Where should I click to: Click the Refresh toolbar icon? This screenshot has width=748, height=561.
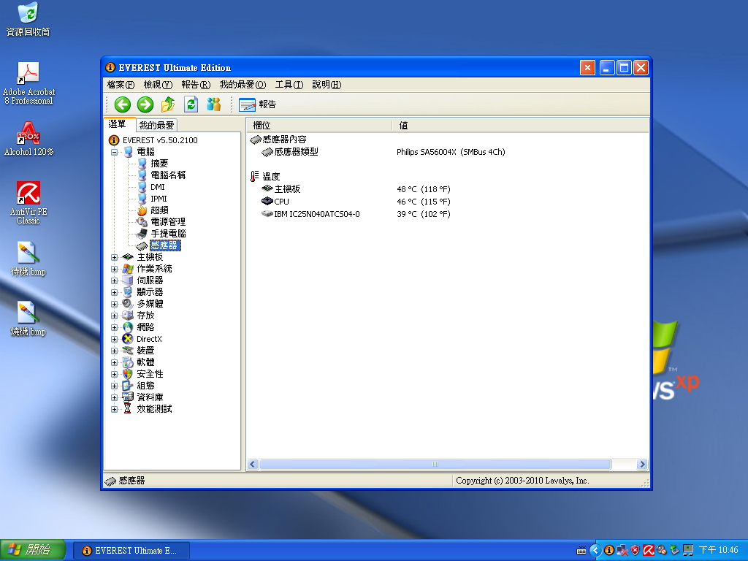pyautogui.click(x=191, y=104)
